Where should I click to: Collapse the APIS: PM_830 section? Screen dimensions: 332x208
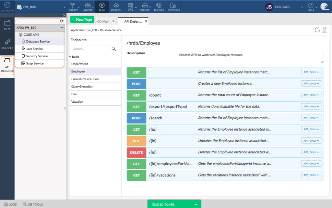[x=62, y=28]
